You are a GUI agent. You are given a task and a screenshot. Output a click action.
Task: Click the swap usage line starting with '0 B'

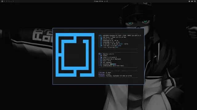coord(111,47)
